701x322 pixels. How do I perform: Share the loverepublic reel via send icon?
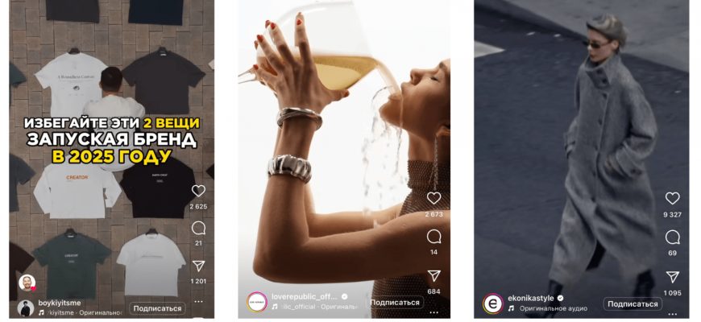coord(433,275)
